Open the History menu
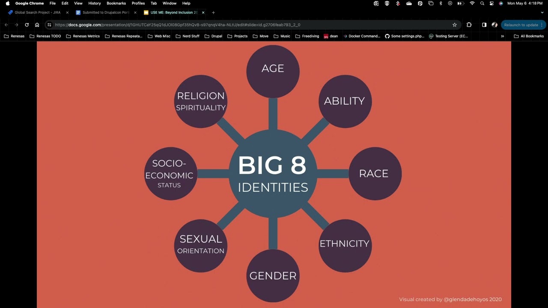Screen dimensions: 548x308 (95, 3)
